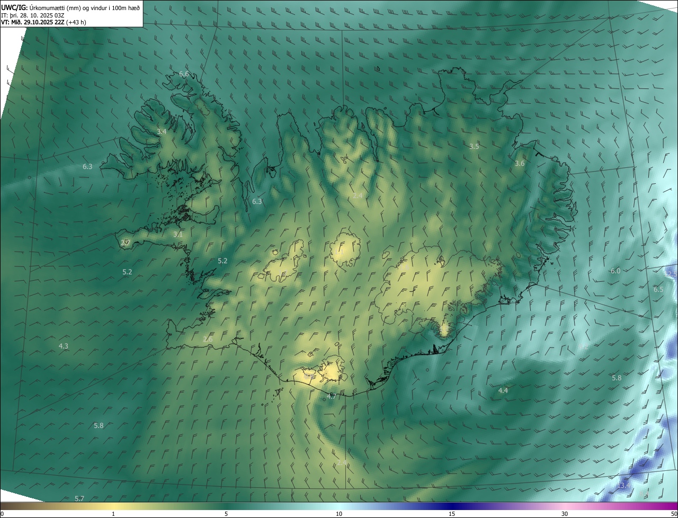Click the 3.4 value label on the map
Image resolution: width=678 pixels, height=518 pixels.
[x=162, y=131]
